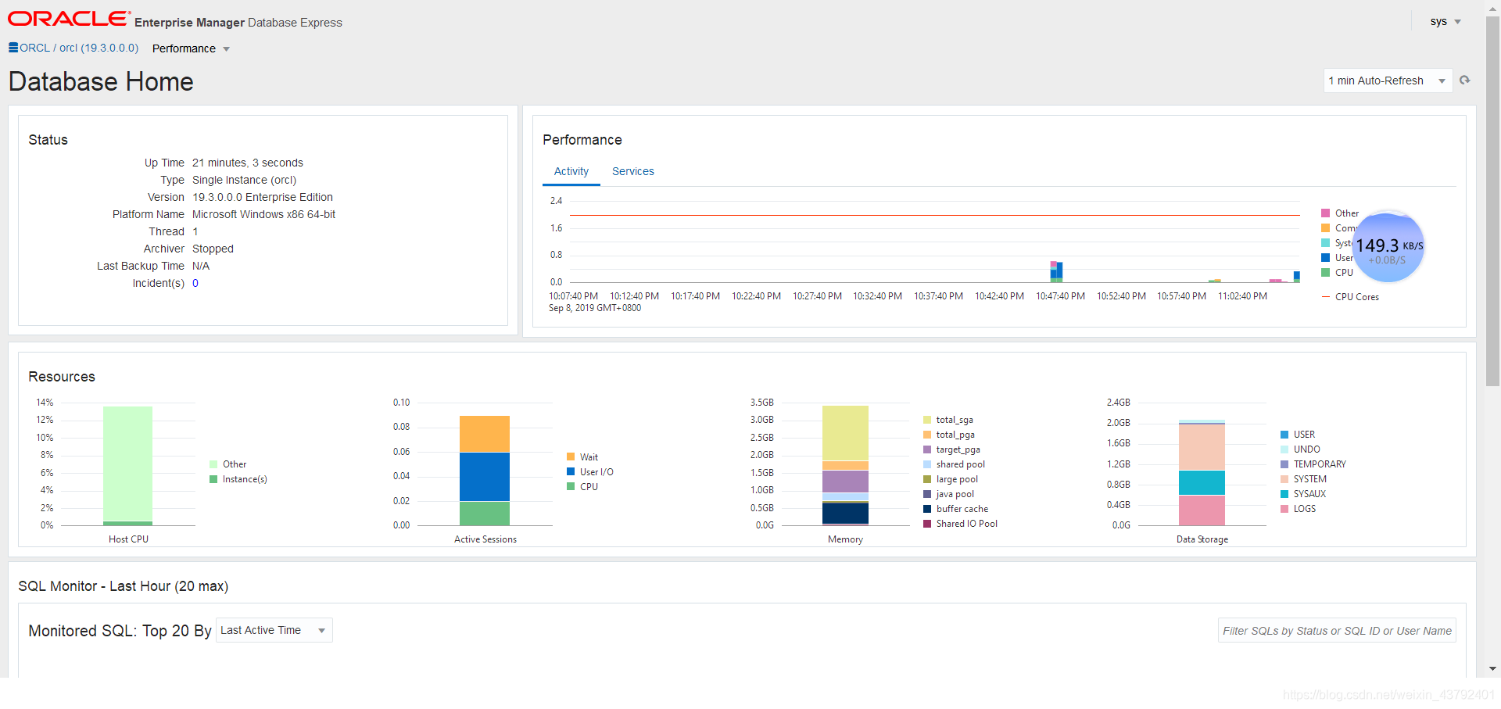Click the page vertical scrollbar thumb
The height and width of the screenshot is (709, 1501).
click(1492, 202)
